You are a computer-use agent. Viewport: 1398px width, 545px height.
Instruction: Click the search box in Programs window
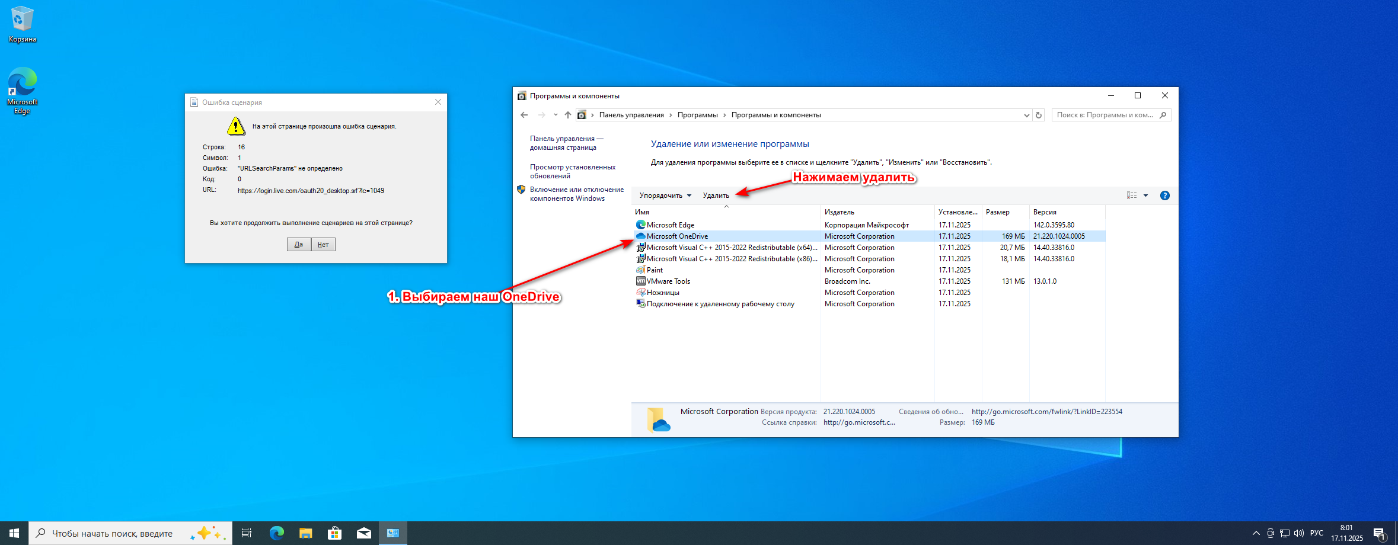point(1105,115)
